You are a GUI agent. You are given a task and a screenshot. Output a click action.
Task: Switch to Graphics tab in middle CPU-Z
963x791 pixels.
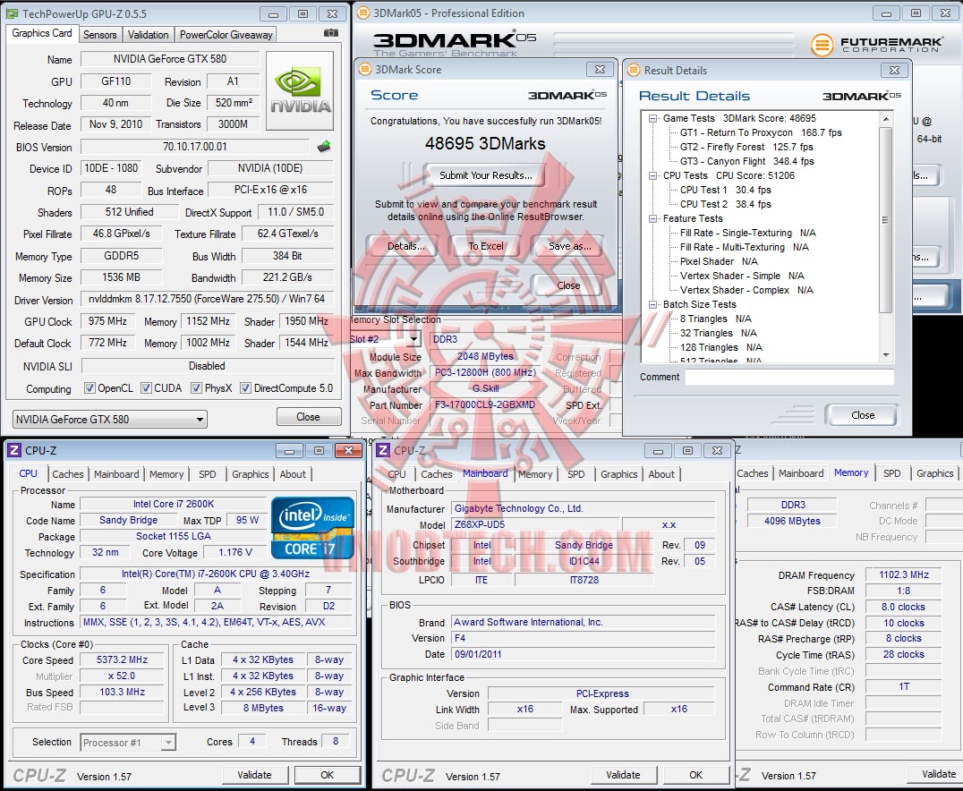click(x=619, y=474)
